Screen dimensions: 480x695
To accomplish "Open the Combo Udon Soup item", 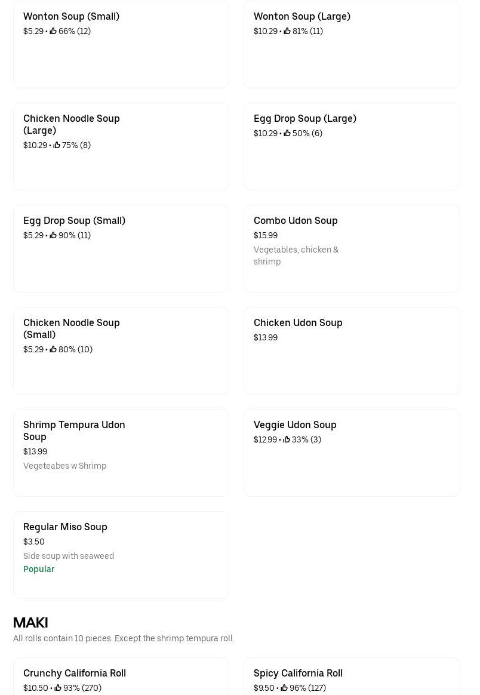I will tap(352, 248).
